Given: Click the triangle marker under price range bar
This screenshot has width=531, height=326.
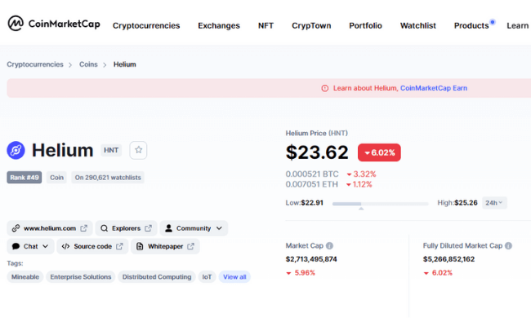Looking at the screenshot, I should (x=361, y=209).
